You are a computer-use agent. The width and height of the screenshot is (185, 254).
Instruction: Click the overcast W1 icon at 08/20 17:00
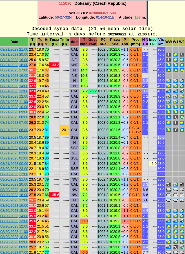(x=175, y=200)
